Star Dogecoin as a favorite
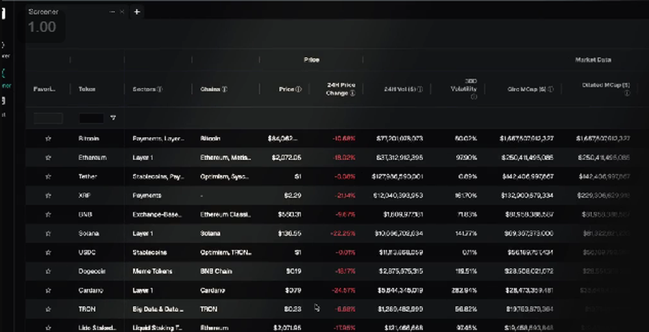This screenshot has width=649, height=332. [48, 271]
